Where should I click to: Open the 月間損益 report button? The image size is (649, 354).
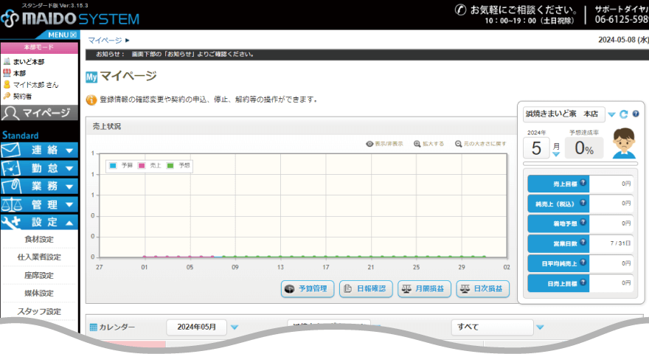(x=425, y=289)
